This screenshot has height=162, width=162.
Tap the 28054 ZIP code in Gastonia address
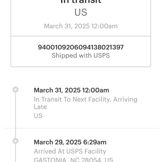91,160
